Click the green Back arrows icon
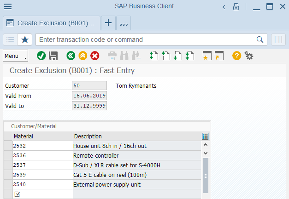This screenshot has width=289, height=199. [71, 56]
